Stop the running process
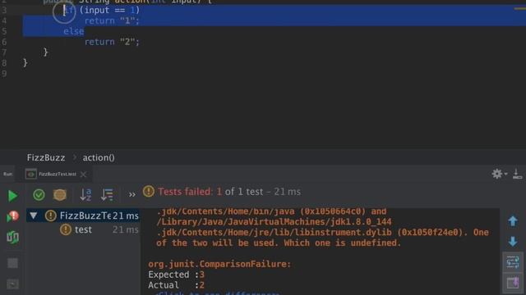Image resolution: width=526 pixels, height=295 pixels. [x=13, y=263]
